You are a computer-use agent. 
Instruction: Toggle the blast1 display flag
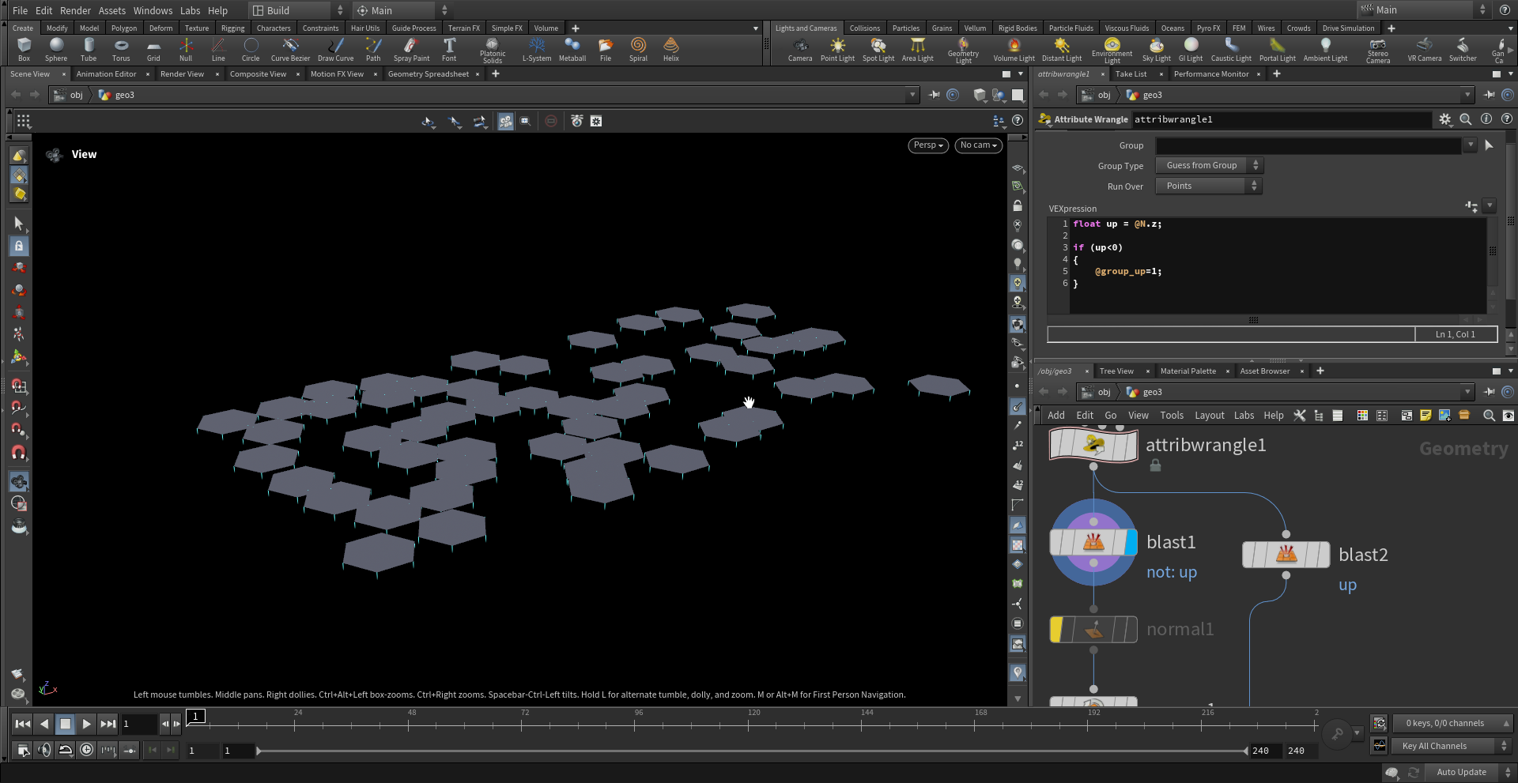tap(1131, 542)
